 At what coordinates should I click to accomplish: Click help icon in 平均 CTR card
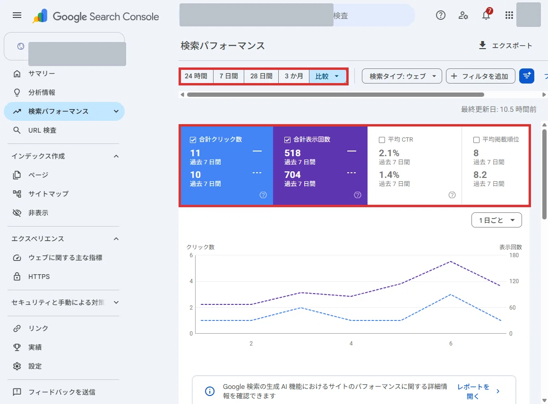click(452, 195)
